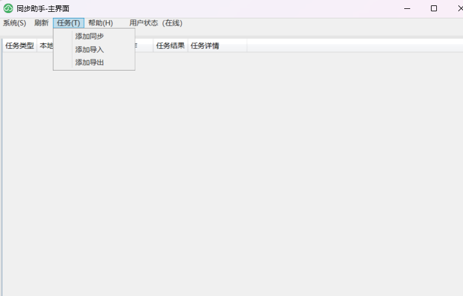
Task: Click the 任务结果 column header
Action: coord(170,46)
